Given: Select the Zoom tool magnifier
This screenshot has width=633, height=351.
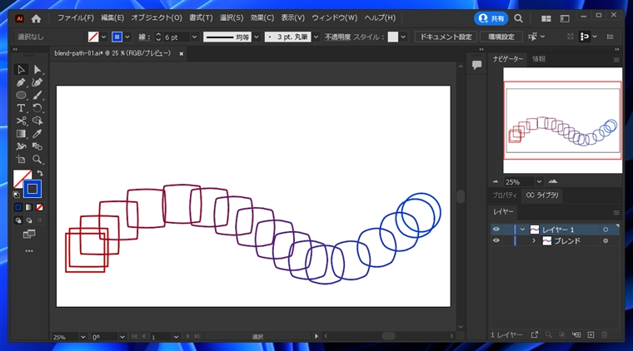Looking at the screenshot, I should tap(37, 160).
